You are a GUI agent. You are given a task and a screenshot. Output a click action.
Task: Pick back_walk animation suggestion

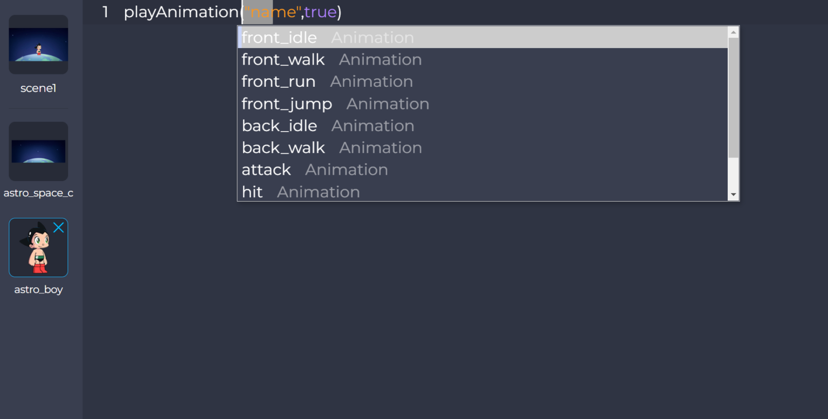[283, 148]
